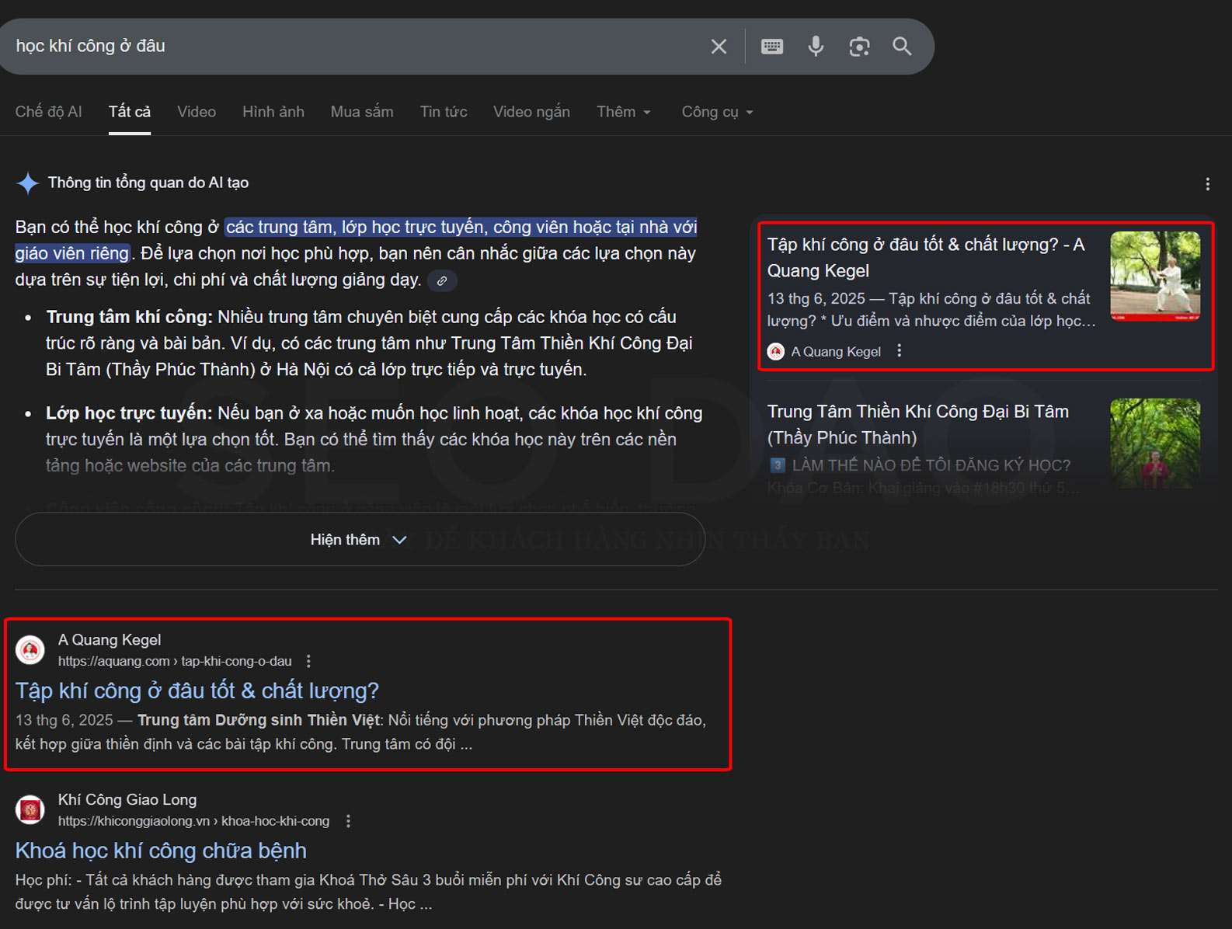This screenshot has height=929, width=1232.
Task: Click the tai chi thumbnail image
Action: (x=1154, y=276)
